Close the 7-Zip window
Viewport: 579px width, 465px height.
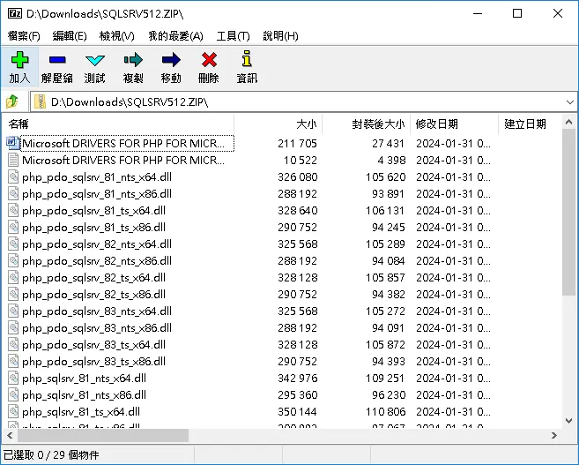pyautogui.click(x=558, y=14)
